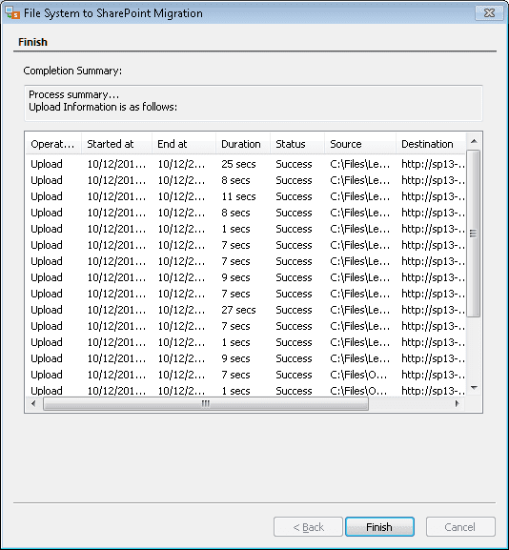Click the grayed-out Cancel button
Image resolution: width=509 pixels, height=550 pixels.
pyautogui.click(x=460, y=526)
